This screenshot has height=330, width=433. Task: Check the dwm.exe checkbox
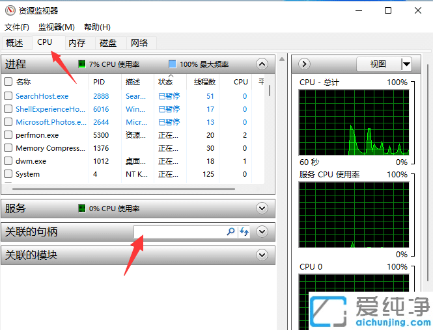tap(8, 161)
